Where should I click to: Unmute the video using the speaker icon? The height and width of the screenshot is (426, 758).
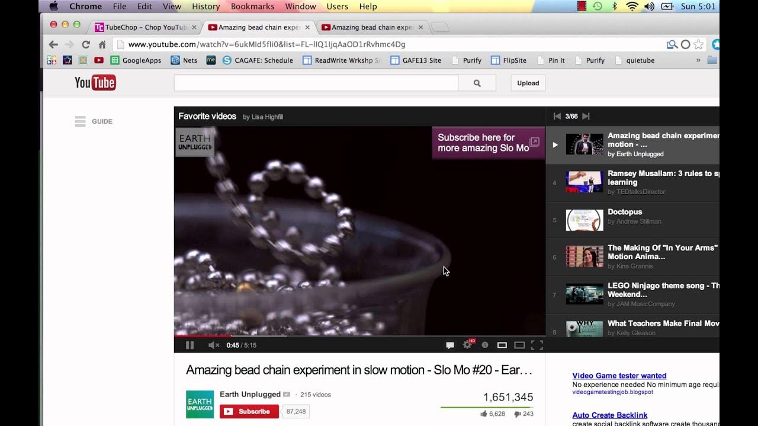pyautogui.click(x=214, y=345)
